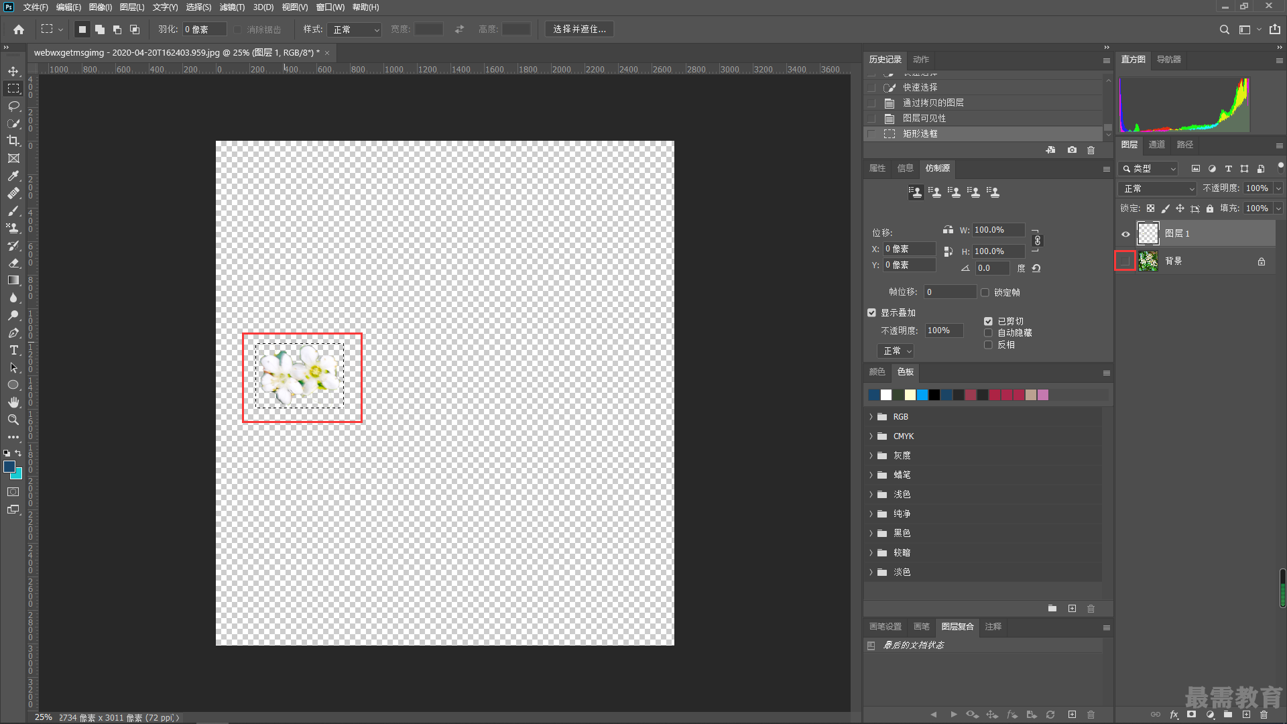
Task: Enable the 反相 checkbox
Action: [988, 345]
